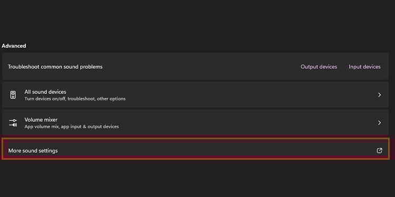Open the Input devices troubleshooter link
This screenshot has height=197, width=395.
tap(364, 67)
